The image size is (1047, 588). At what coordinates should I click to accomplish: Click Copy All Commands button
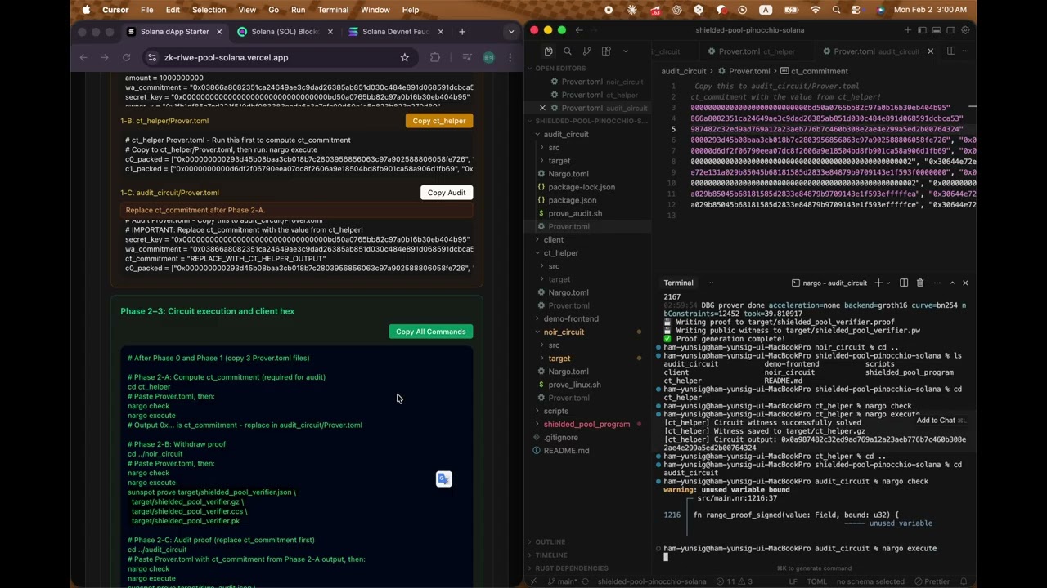click(x=430, y=332)
